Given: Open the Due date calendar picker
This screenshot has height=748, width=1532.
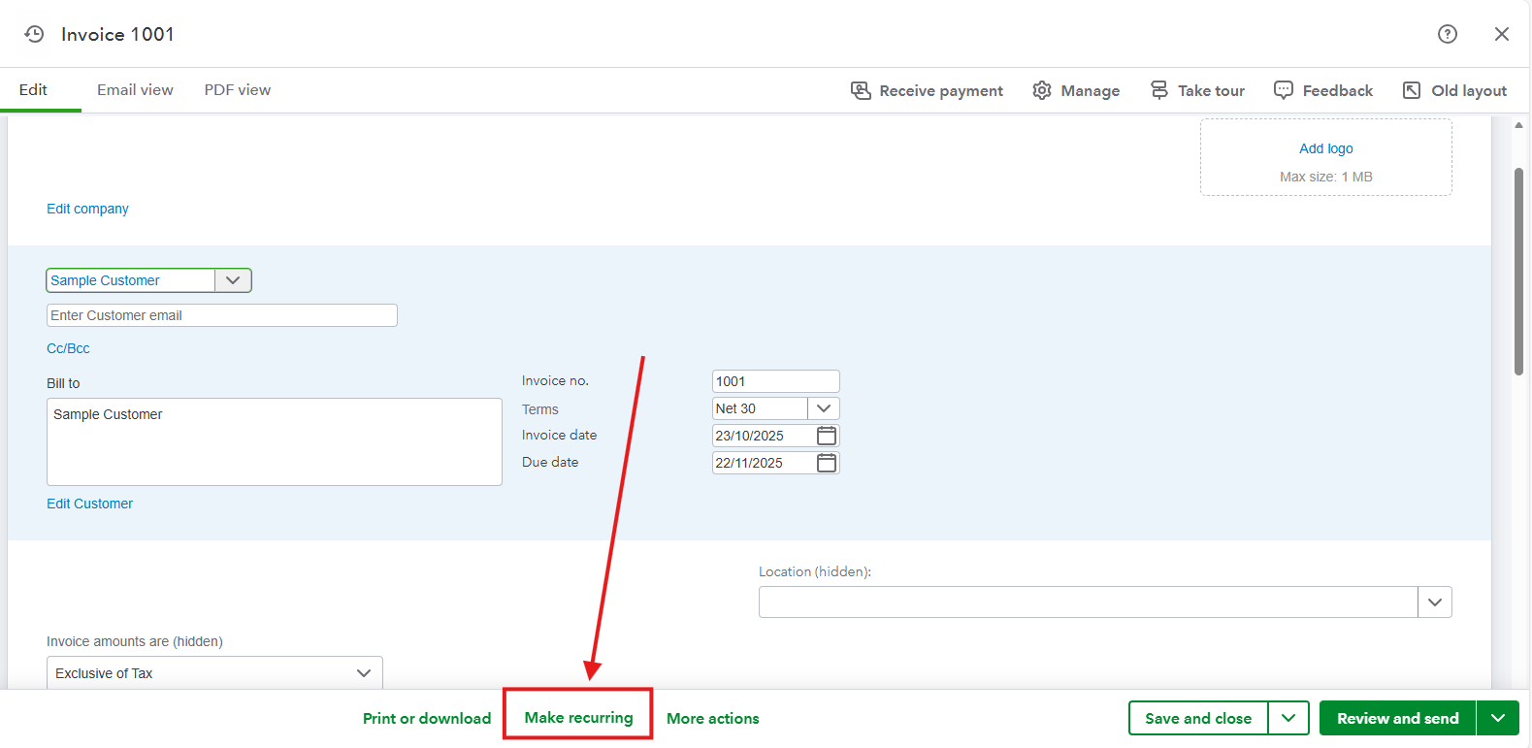Looking at the screenshot, I should click(827, 463).
